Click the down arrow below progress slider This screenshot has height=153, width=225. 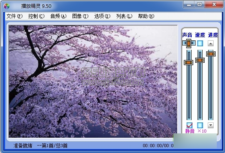point(210,125)
